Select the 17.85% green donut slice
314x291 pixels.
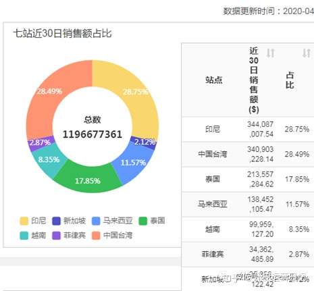[88, 180]
